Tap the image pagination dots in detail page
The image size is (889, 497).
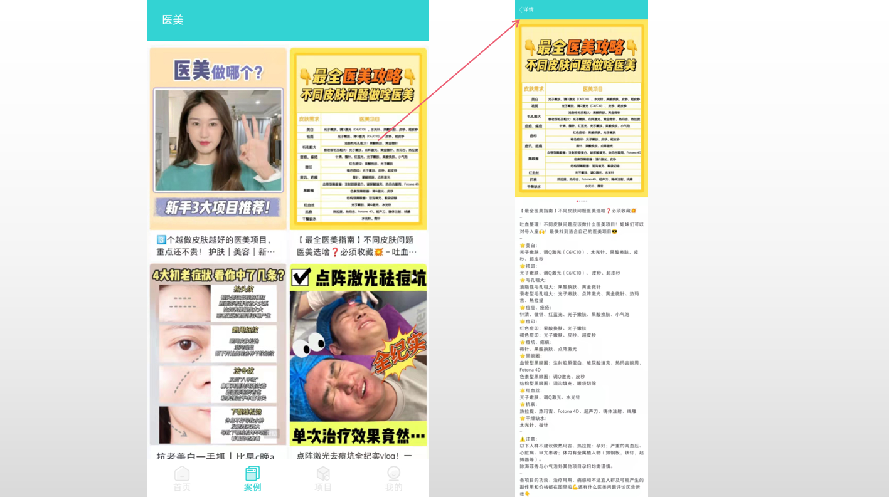click(582, 201)
